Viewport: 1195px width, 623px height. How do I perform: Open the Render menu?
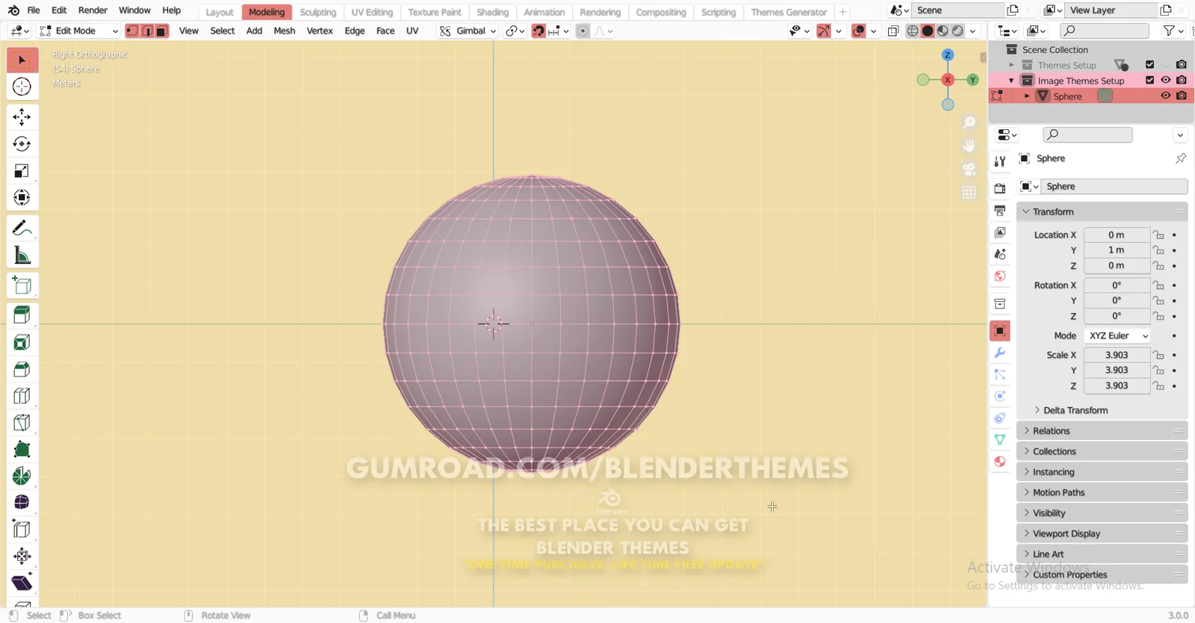click(x=93, y=10)
